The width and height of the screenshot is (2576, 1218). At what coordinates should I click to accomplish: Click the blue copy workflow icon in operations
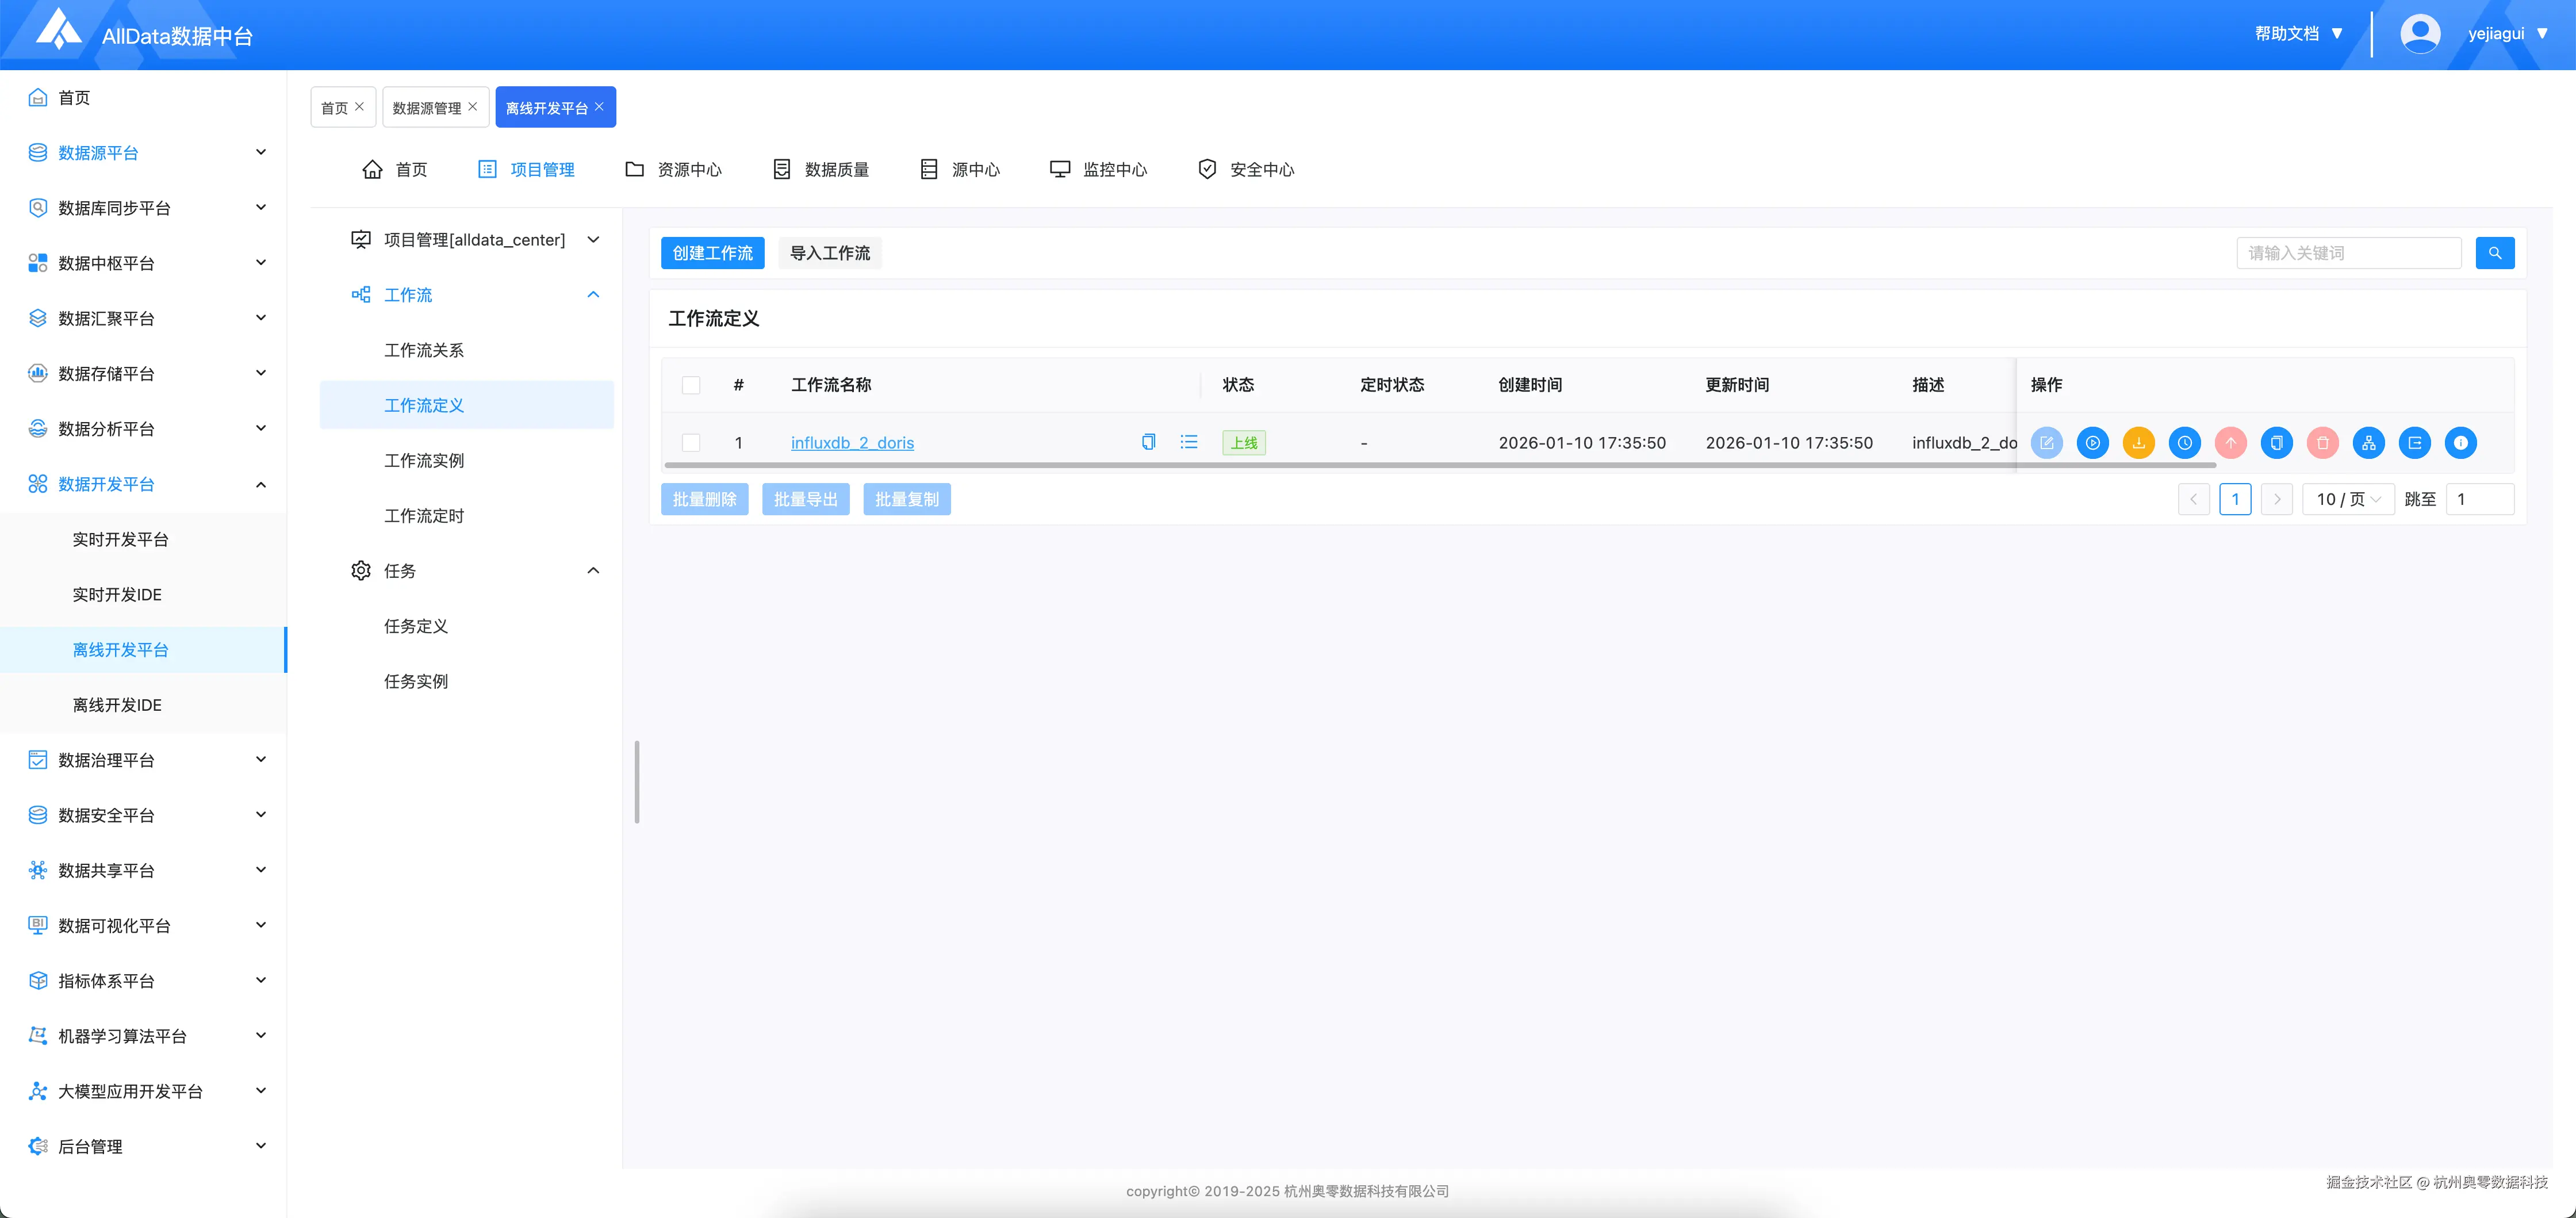pos(2276,443)
